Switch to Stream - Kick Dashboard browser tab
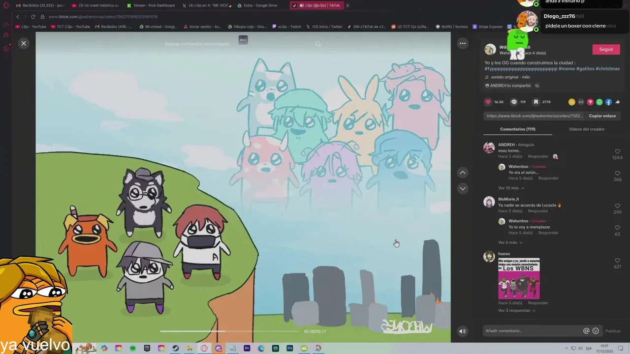The height and width of the screenshot is (354, 630). point(151,5)
